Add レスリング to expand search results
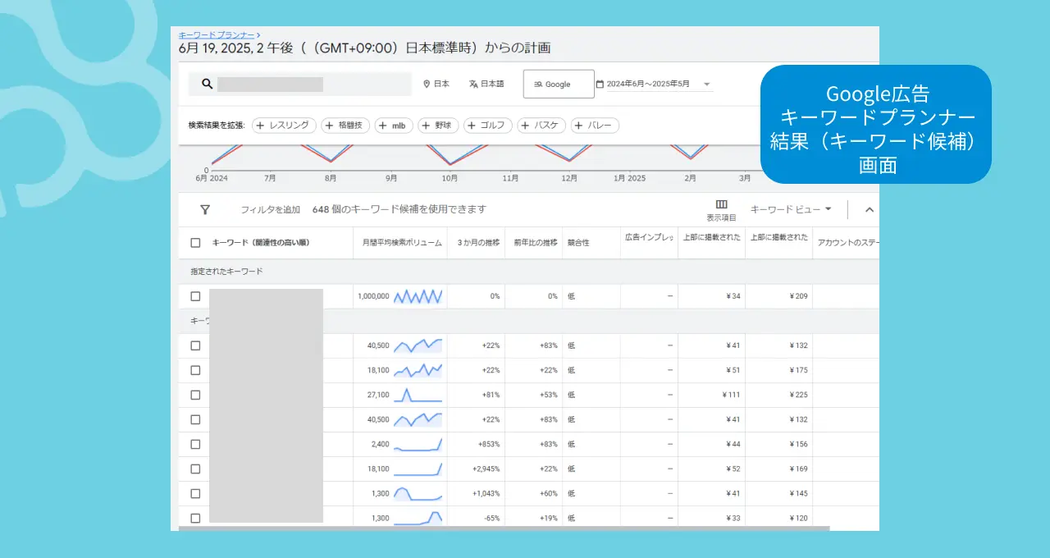Image resolution: width=1050 pixels, height=558 pixels. coord(284,126)
